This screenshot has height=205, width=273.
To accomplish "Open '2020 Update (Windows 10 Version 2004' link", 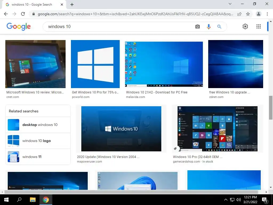I will pyautogui.click(x=108, y=157).
